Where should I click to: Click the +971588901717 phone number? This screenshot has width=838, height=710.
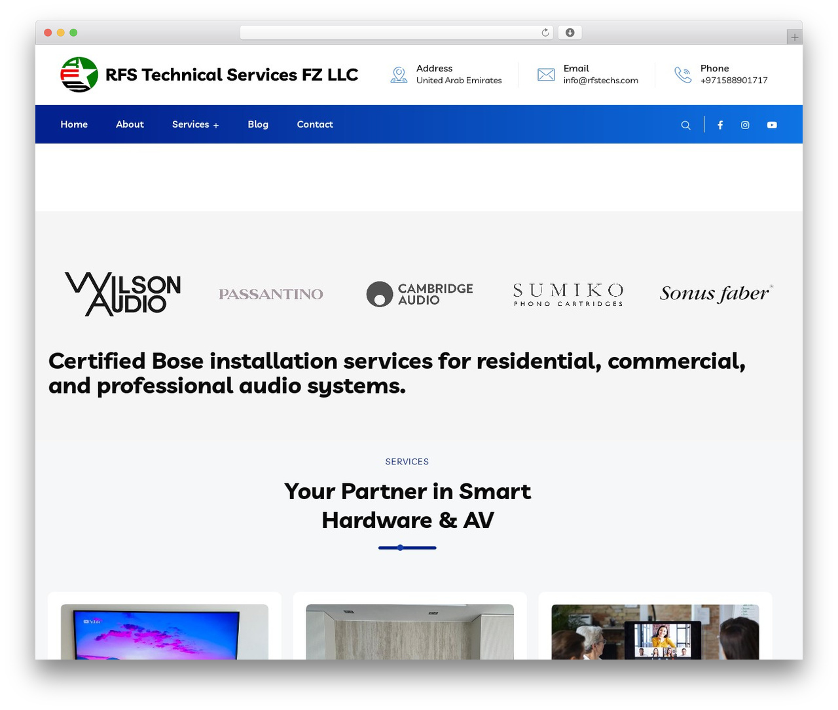(x=734, y=81)
